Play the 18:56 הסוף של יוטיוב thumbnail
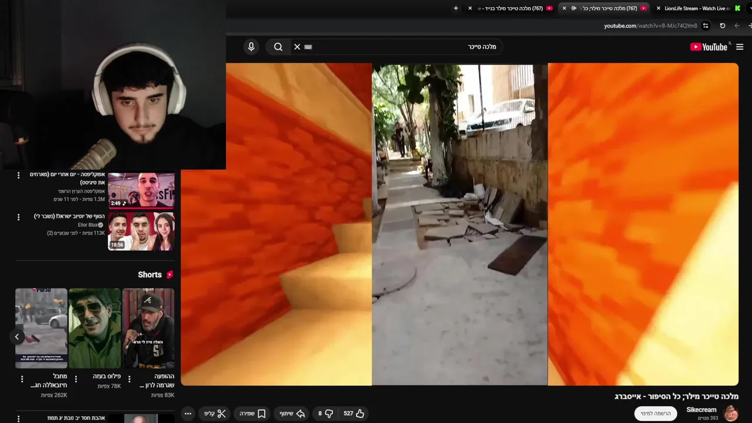 pos(141,231)
